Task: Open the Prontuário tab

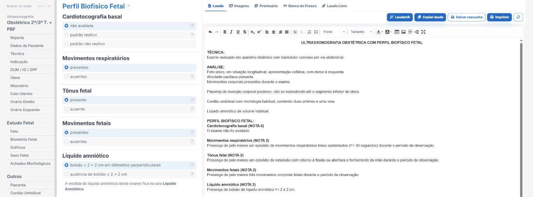Action: tap(266, 6)
